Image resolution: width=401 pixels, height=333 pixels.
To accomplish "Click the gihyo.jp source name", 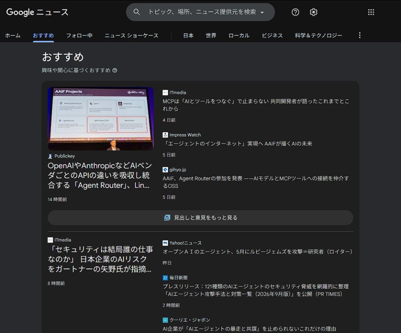I will pos(178,170).
